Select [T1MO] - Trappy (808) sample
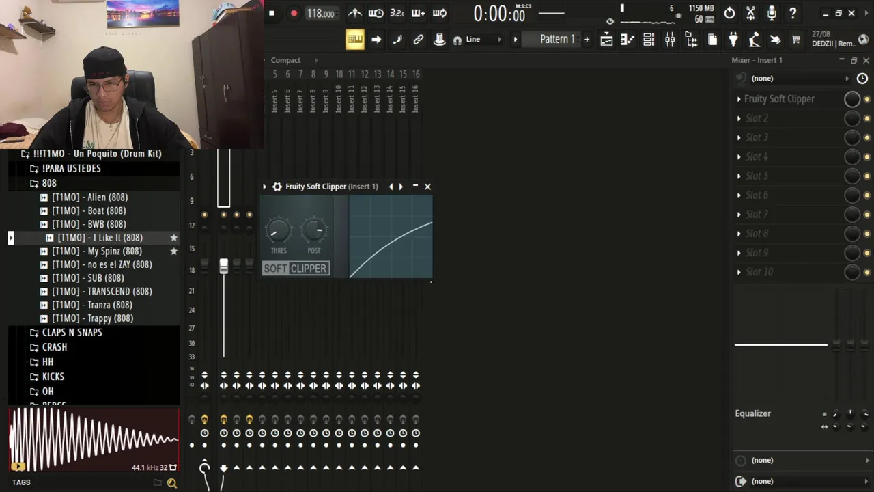Screen dimensions: 874x492 92,318
